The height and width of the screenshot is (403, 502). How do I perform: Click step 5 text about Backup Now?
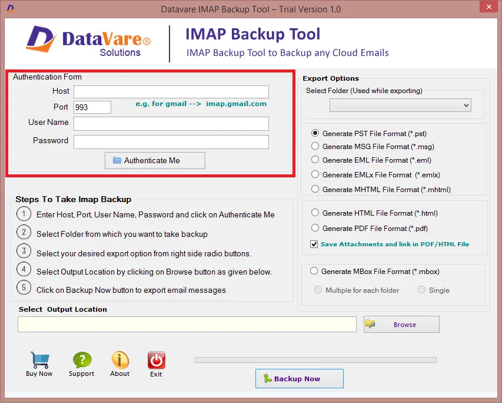point(131,290)
